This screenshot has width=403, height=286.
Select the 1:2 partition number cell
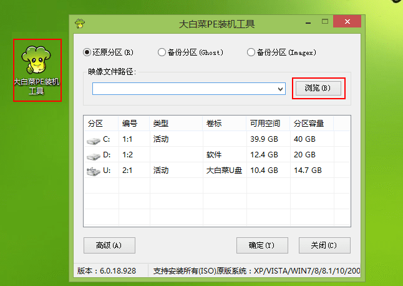tap(127, 155)
